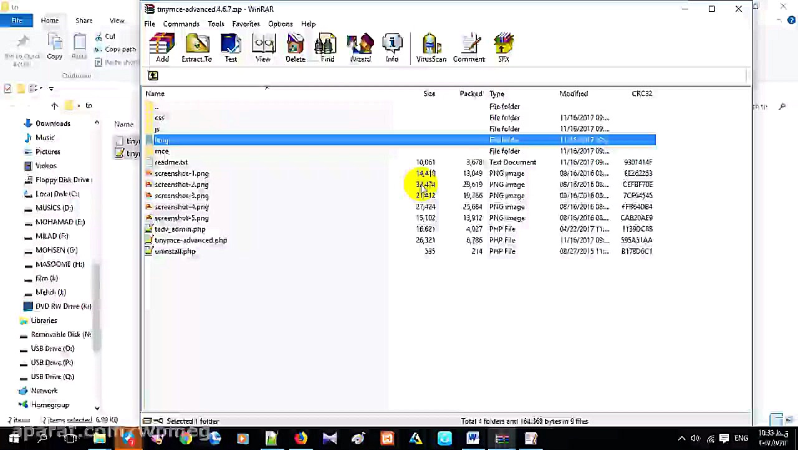
Task: Click Copy path in the Explorer ribbon
Action: point(115,49)
